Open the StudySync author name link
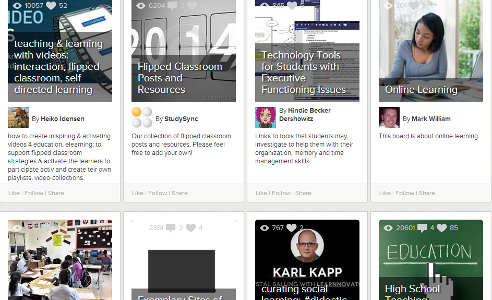 [181, 119]
